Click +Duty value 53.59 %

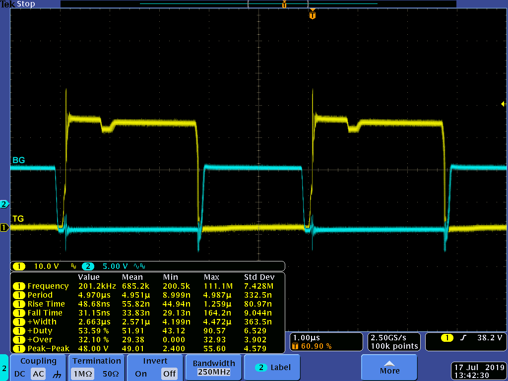coord(94,331)
